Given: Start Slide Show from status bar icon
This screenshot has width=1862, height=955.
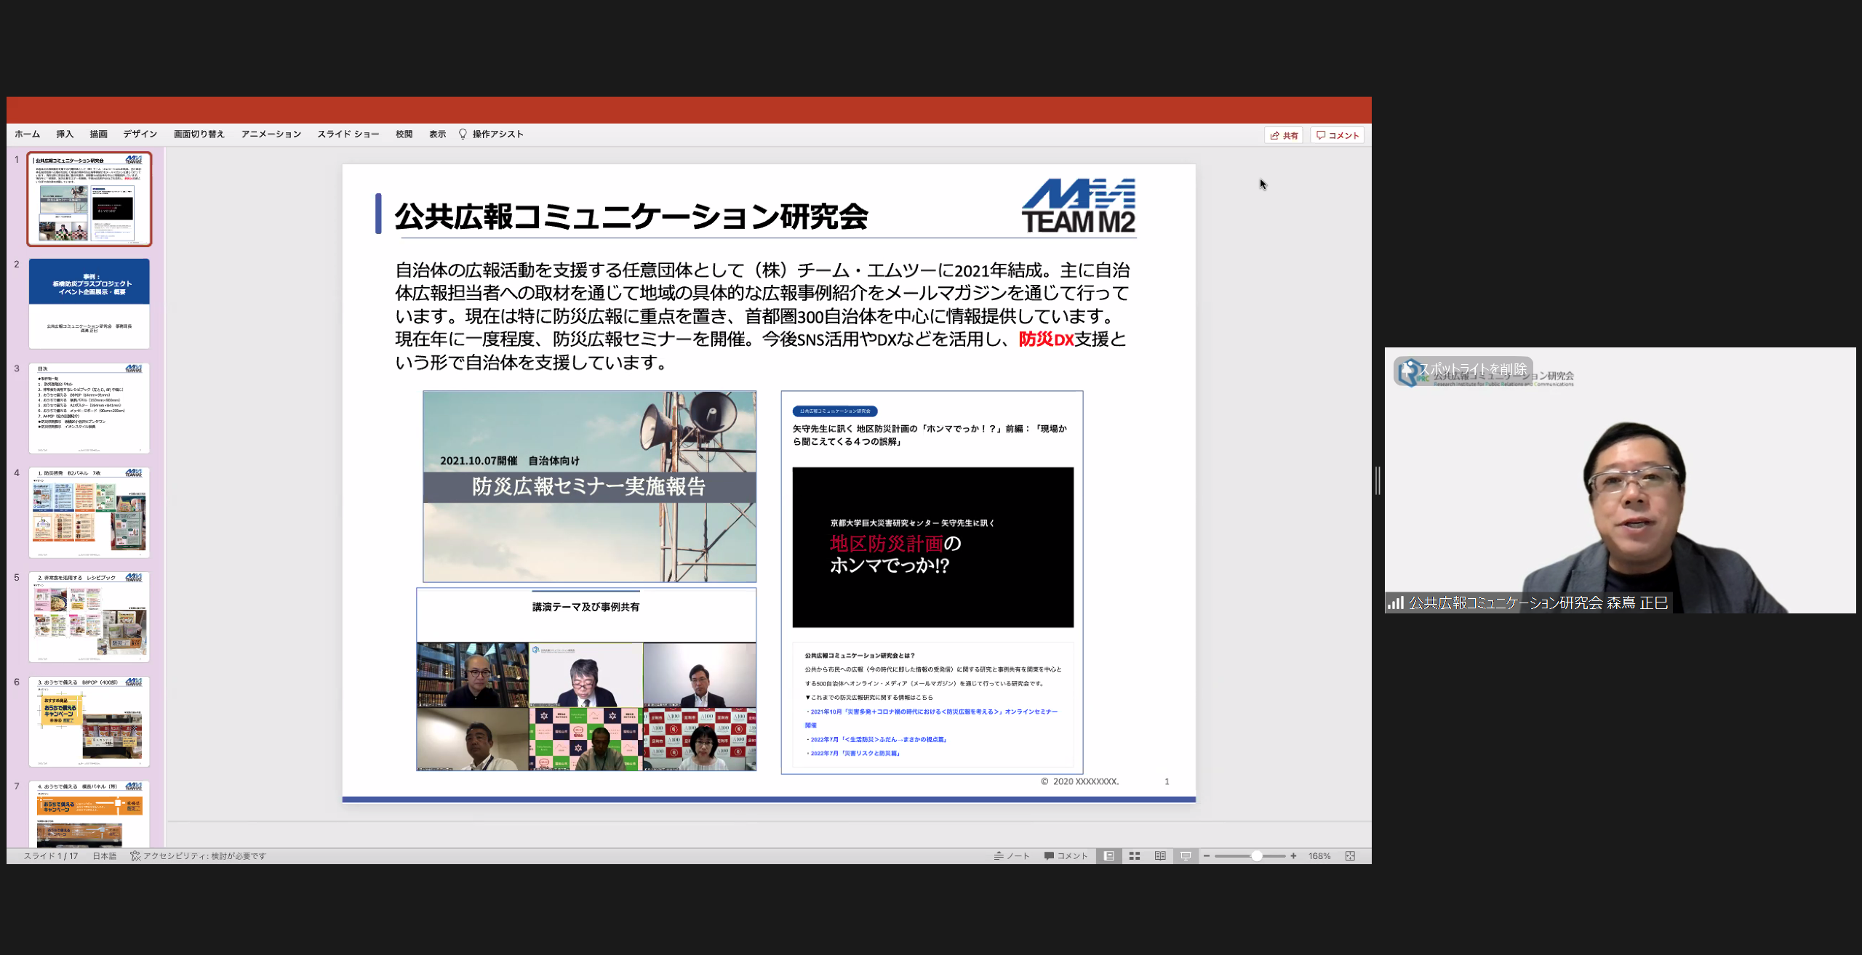Looking at the screenshot, I should tap(1186, 856).
